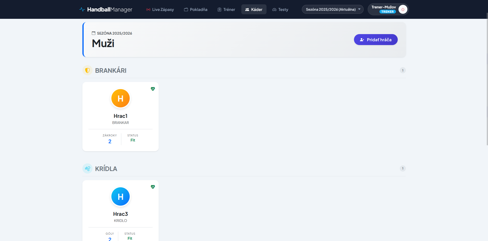The height and width of the screenshot is (241, 488).
Task: Click the green heart icon on Hrac3 card
Action: click(153, 187)
